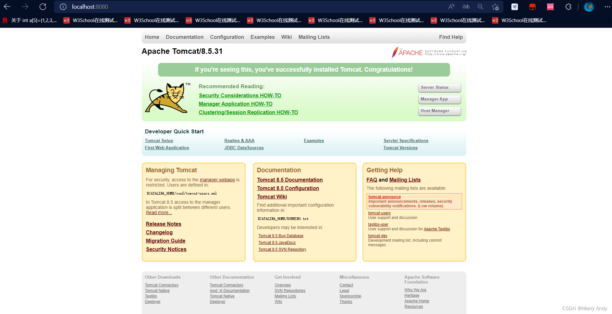
Task: Open the Realms & AAA link
Action: pyautogui.click(x=239, y=141)
